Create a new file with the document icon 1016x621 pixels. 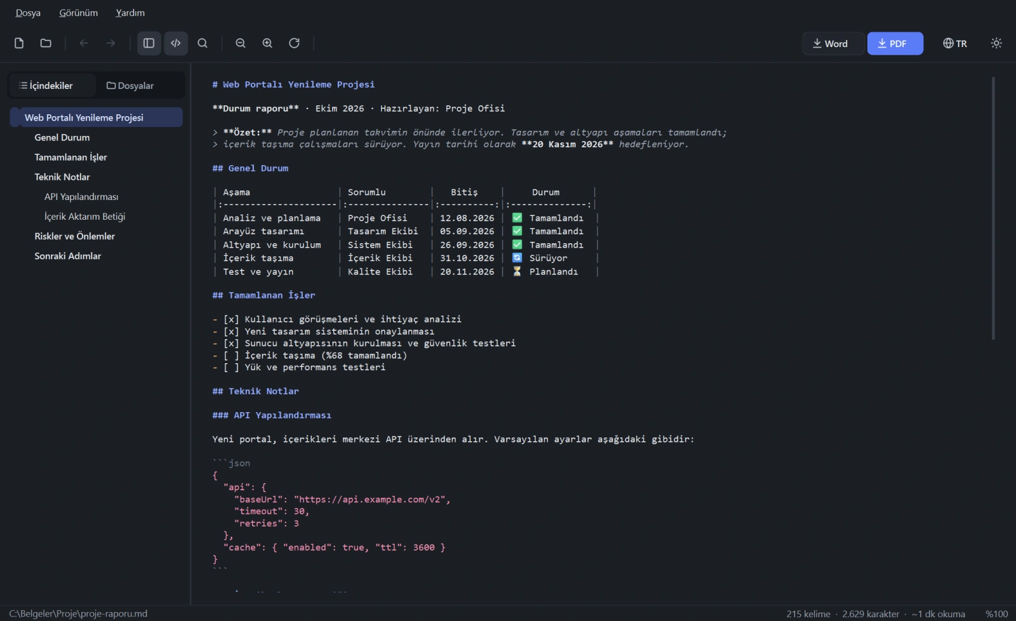point(19,43)
